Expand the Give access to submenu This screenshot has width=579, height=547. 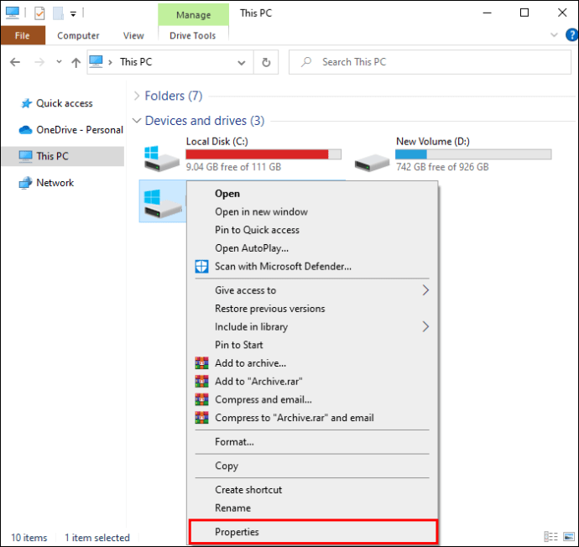click(313, 290)
